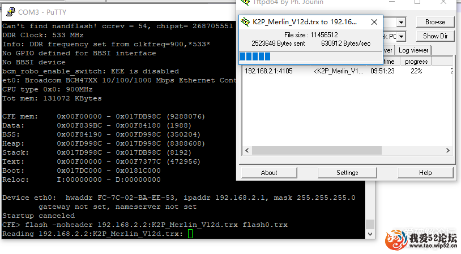Click the 630912 Bytes/sec text
The width and height of the screenshot is (461, 254).
345,43
